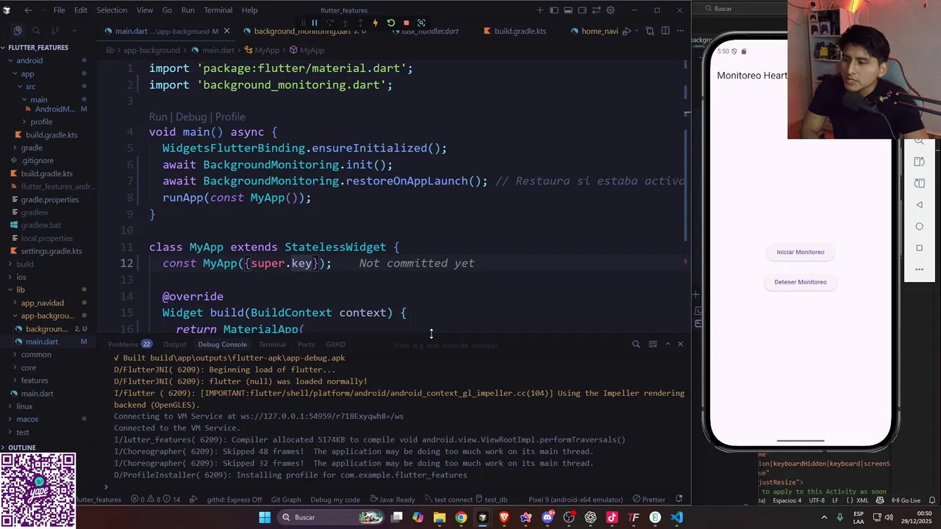Open gradle.properties in explorer

point(49,200)
